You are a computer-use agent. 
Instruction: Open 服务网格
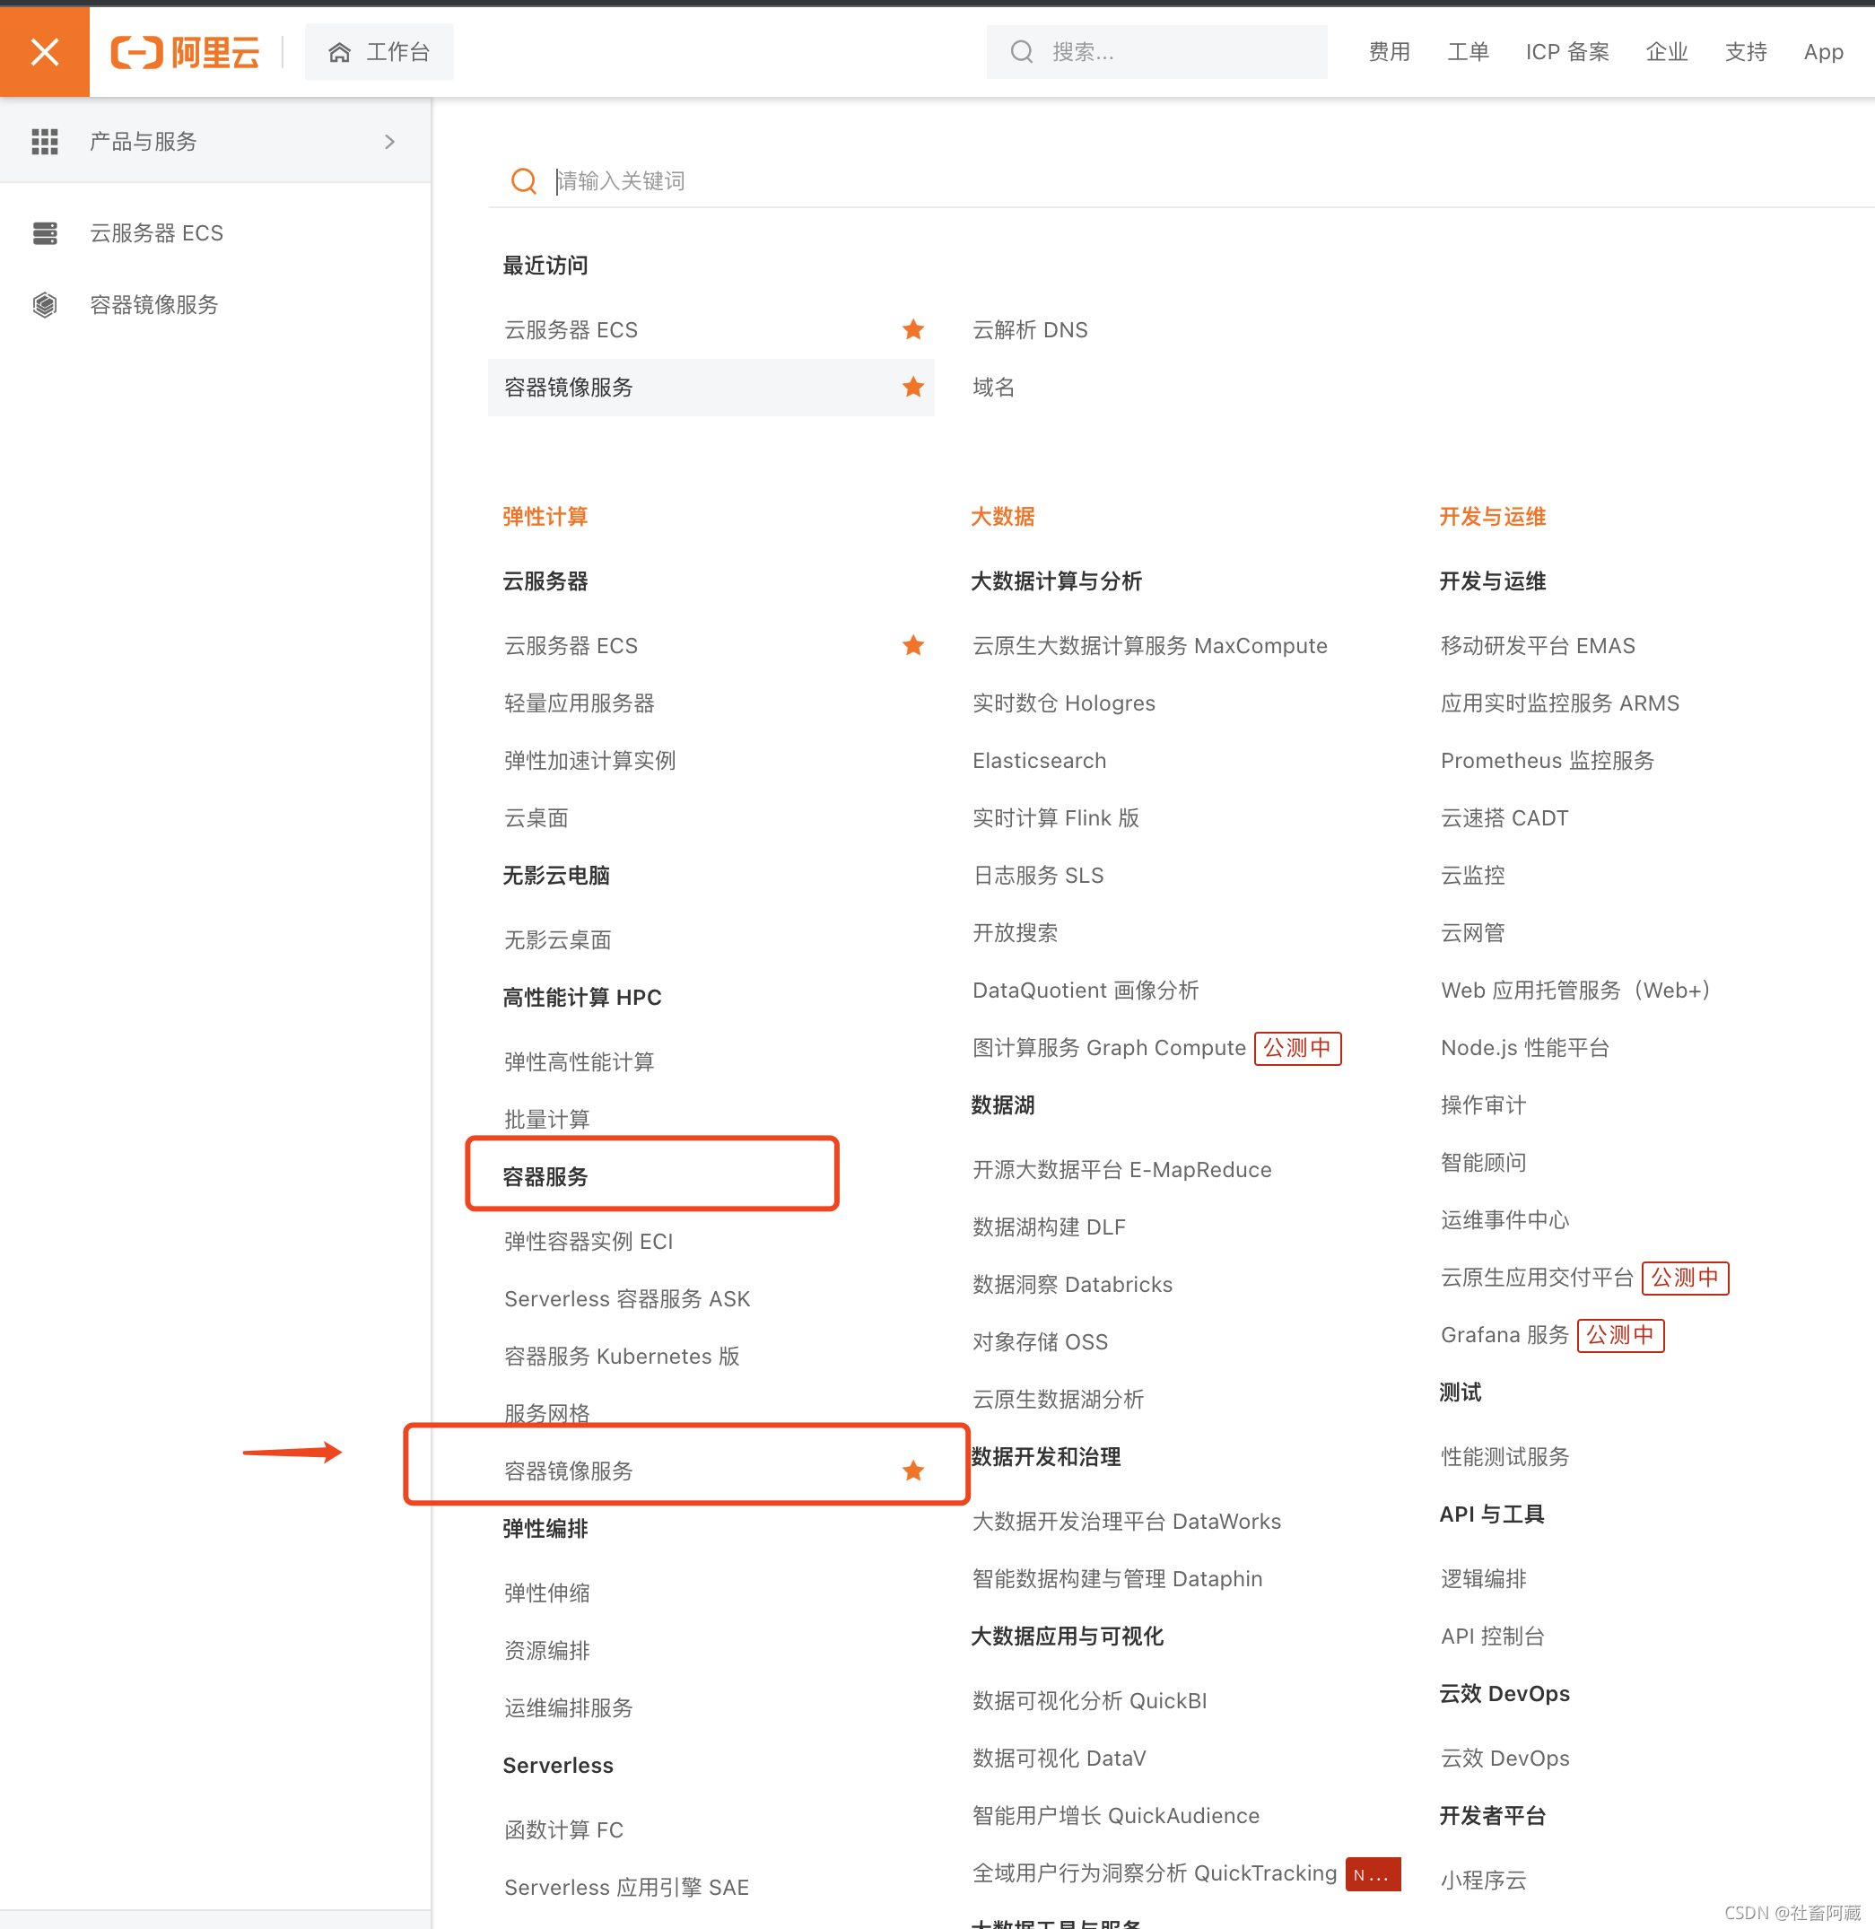[546, 1414]
